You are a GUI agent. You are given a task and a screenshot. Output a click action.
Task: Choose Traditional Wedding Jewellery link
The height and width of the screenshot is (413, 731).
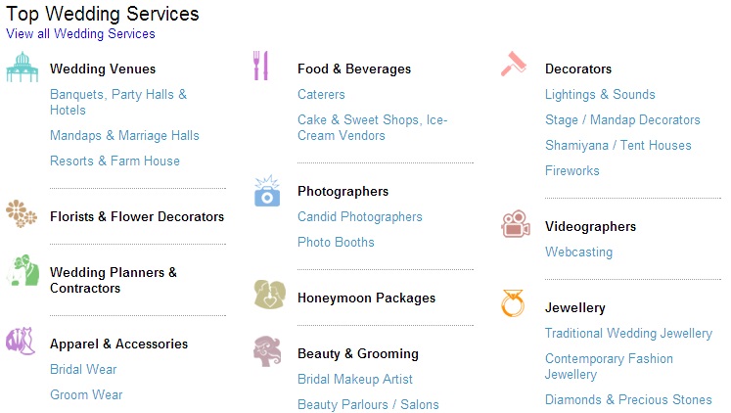click(628, 334)
